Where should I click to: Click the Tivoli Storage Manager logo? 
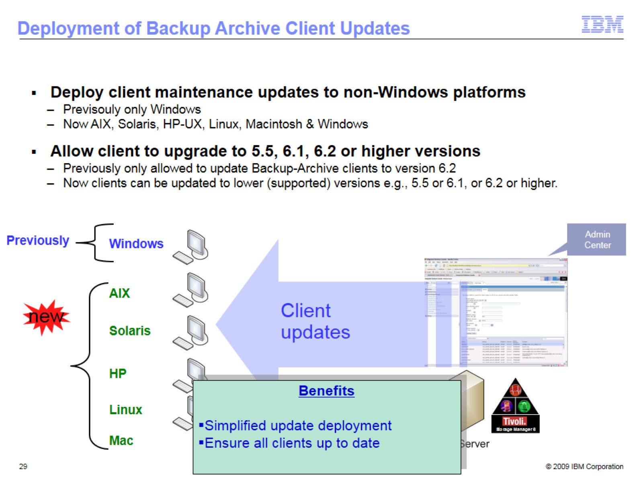[x=516, y=405]
